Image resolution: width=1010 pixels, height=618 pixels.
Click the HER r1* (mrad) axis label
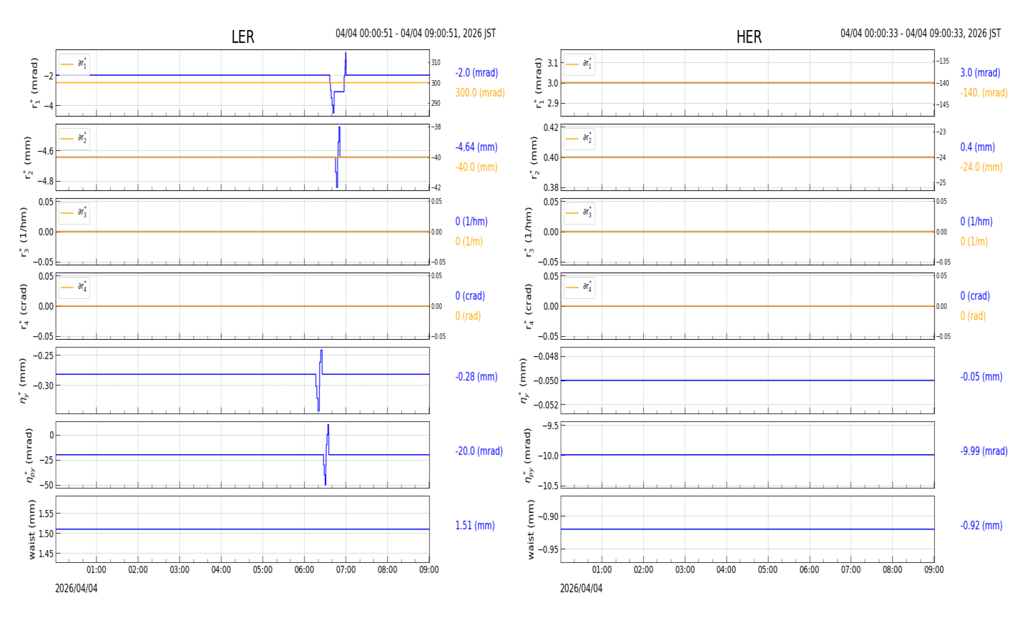(x=539, y=83)
